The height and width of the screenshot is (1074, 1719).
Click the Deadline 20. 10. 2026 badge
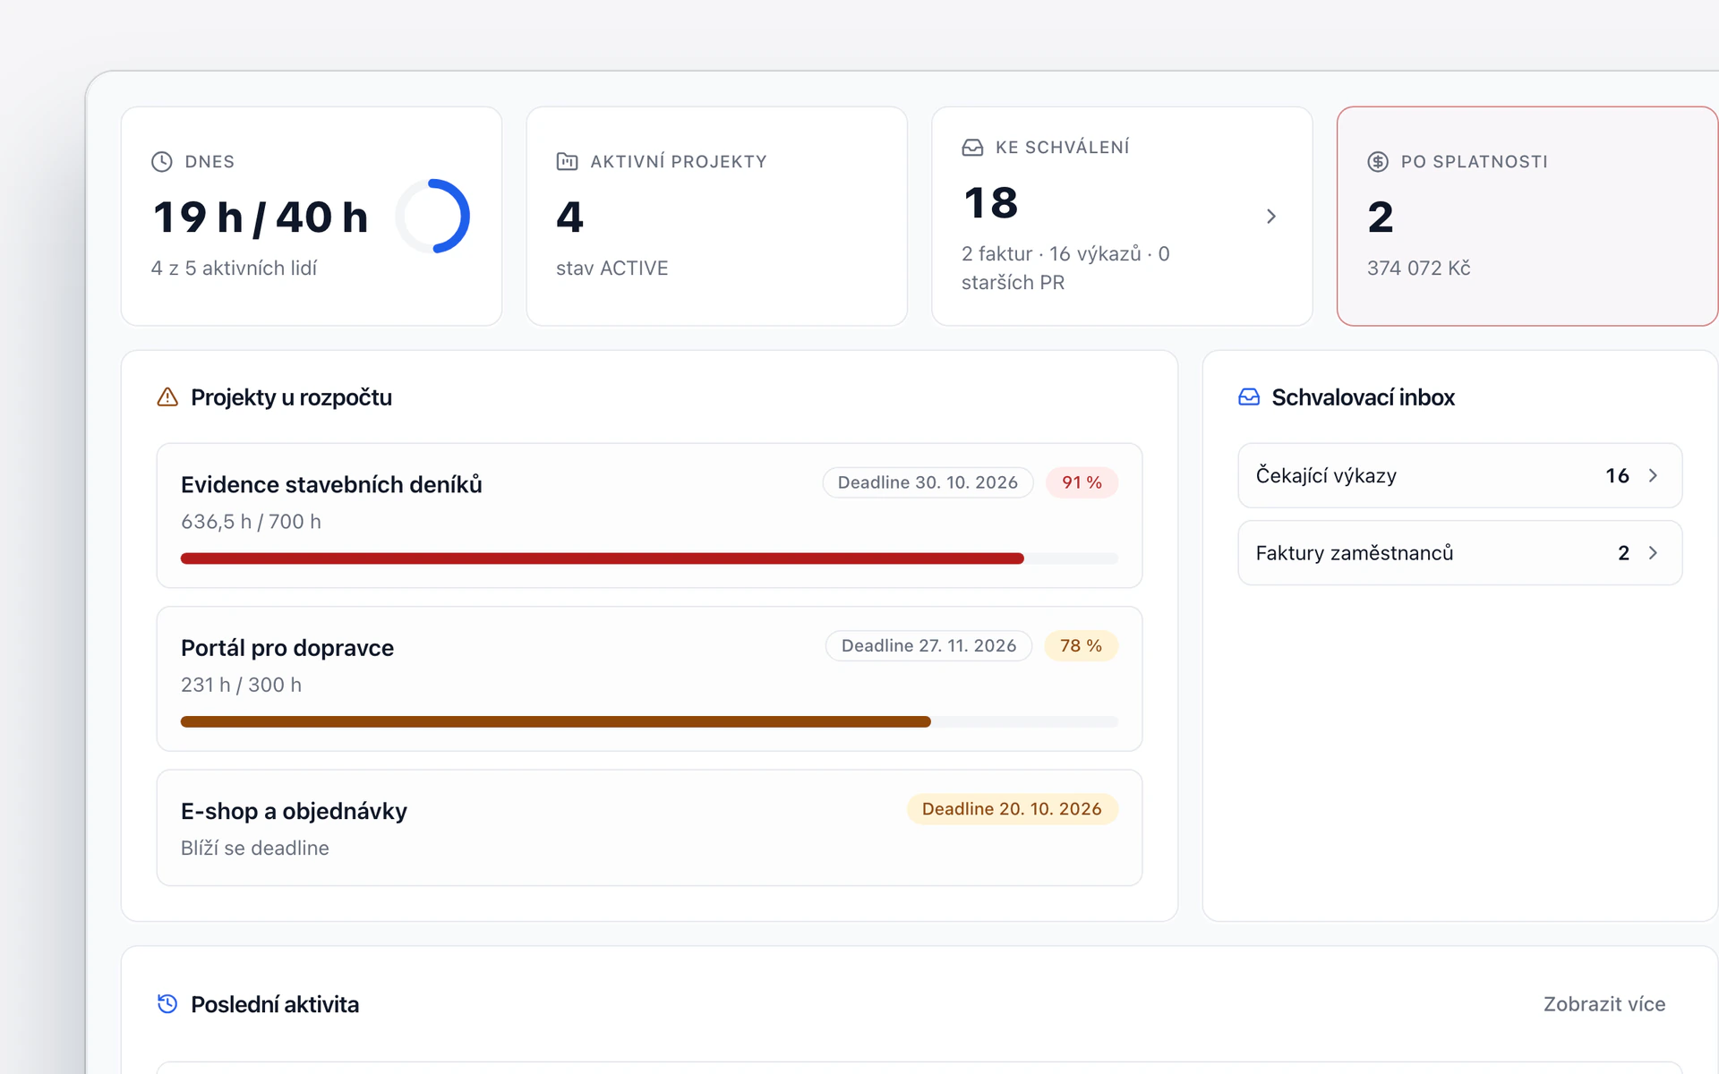click(1012, 809)
